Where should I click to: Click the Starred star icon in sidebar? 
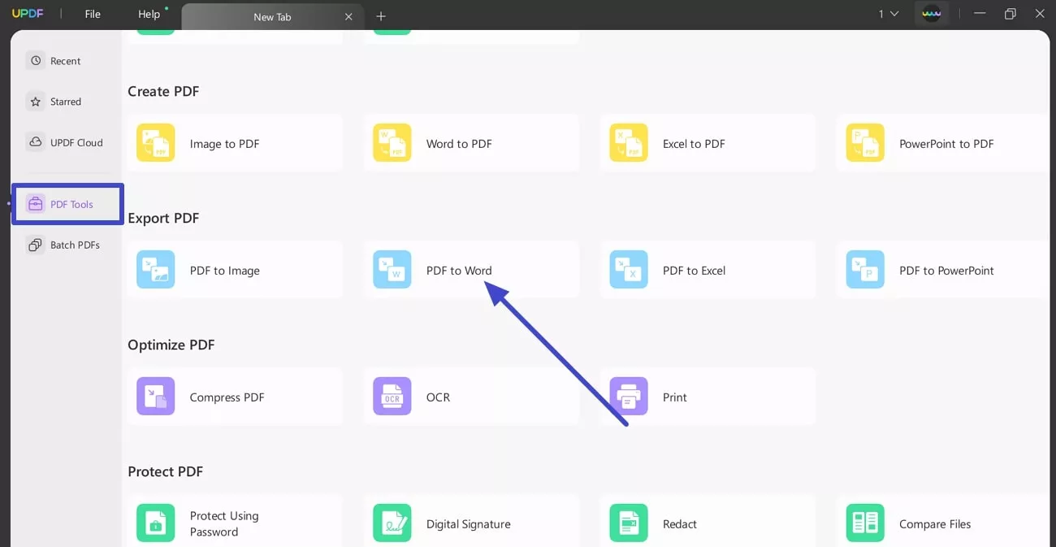coord(35,102)
